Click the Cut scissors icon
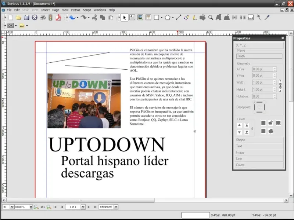294x220 pixels. [x=94, y=17]
